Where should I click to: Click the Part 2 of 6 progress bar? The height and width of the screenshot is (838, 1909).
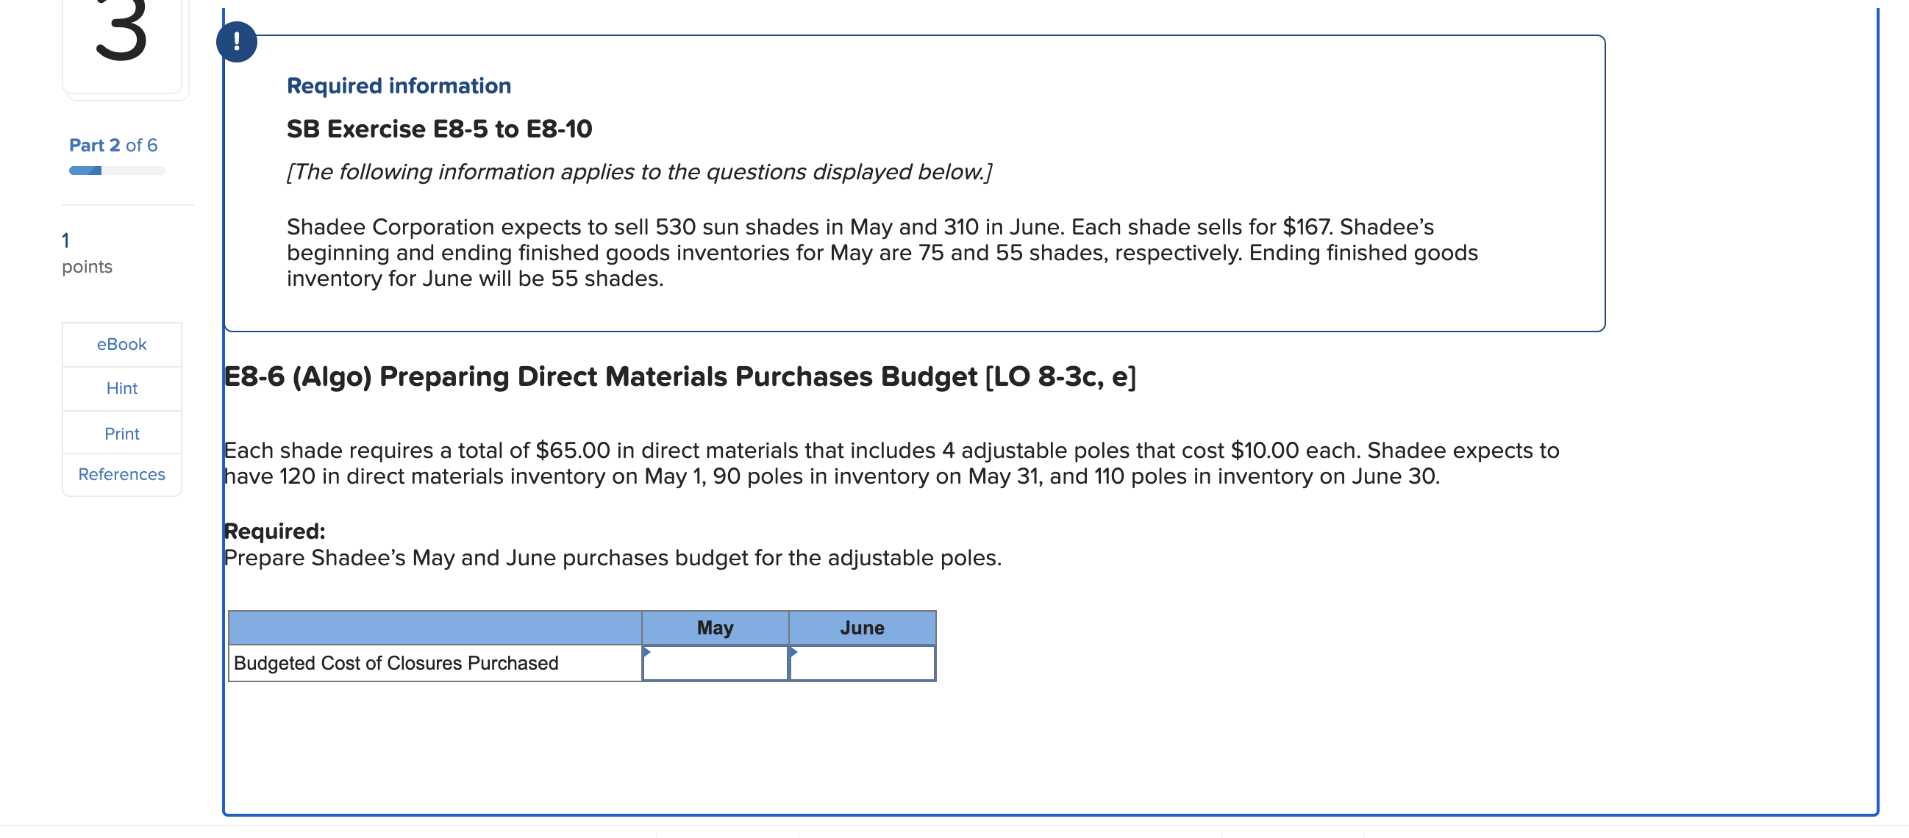(x=116, y=171)
